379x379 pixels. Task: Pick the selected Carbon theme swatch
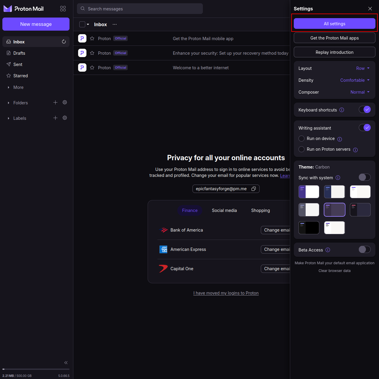point(334,210)
